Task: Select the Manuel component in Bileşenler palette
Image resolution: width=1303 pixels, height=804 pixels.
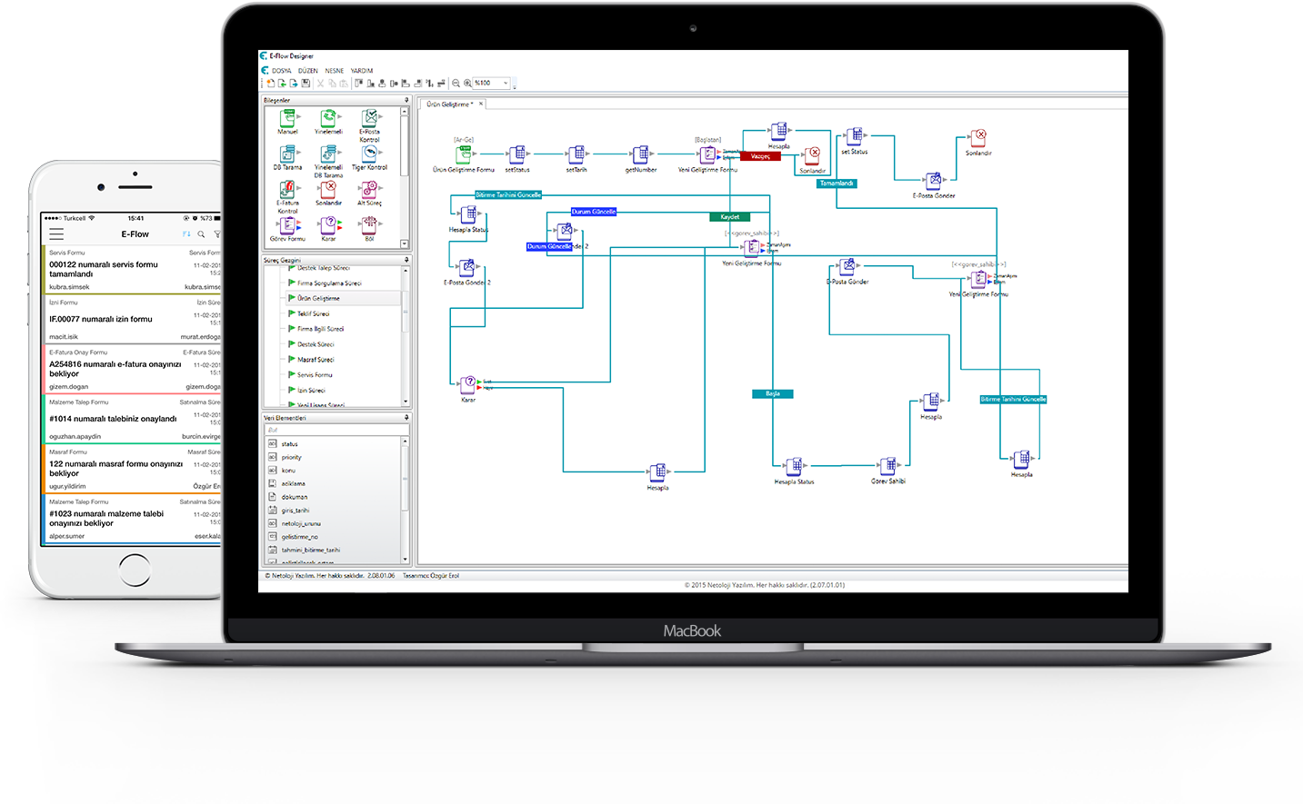Action: (x=287, y=122)
